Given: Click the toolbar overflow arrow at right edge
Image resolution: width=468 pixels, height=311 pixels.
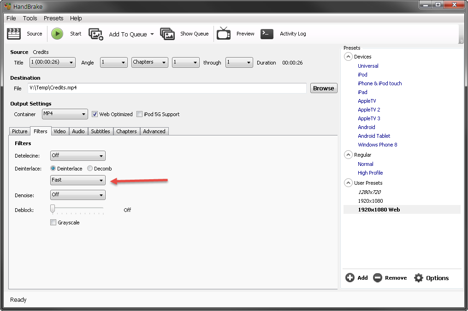Looking at the screenshot, I should 462,41.
